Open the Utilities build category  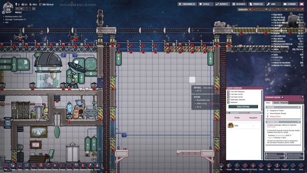[76, 166]
